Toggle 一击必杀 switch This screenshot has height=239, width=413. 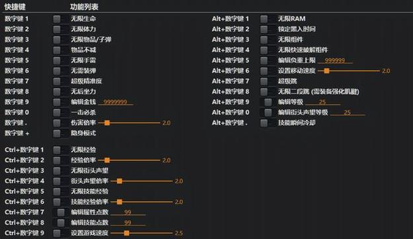coord(60,113)
